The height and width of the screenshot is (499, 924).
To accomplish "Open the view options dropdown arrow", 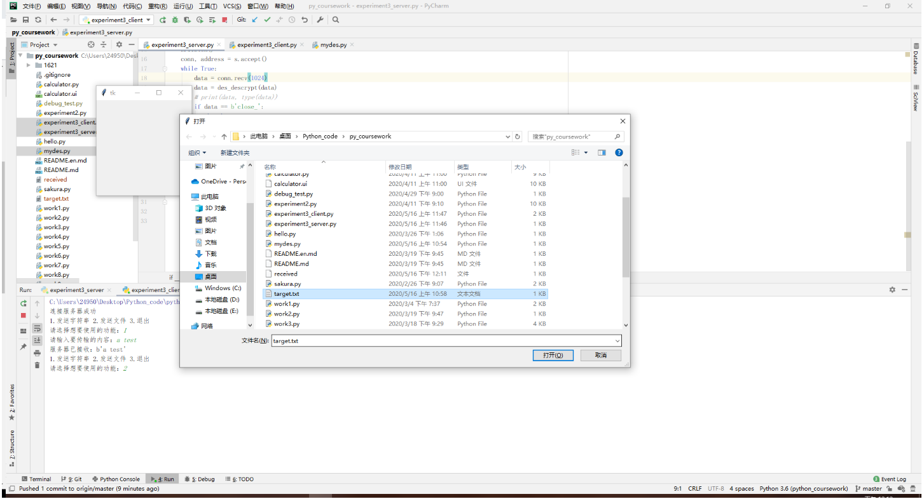I will tap(586, 152).
